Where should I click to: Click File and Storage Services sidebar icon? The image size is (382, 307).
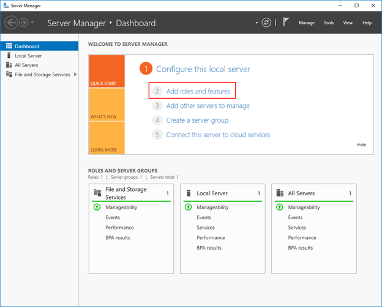coord(9,74)
